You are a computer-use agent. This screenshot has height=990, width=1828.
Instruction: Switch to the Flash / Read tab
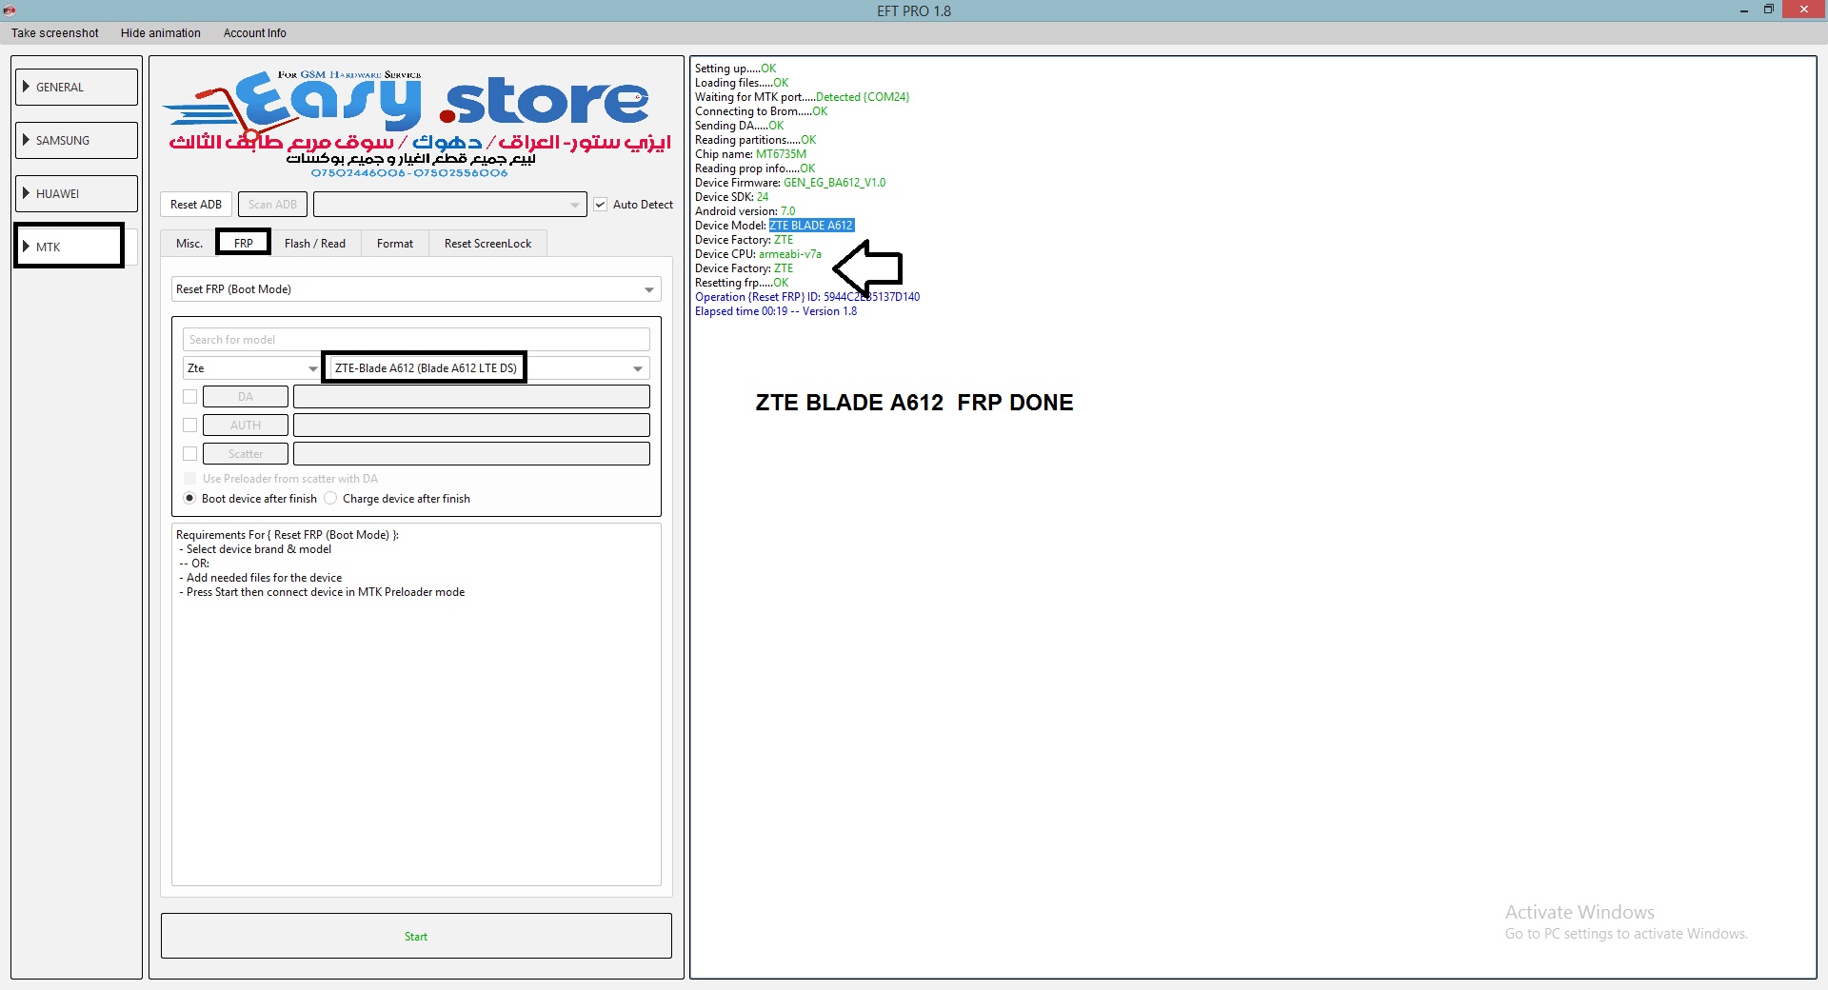click(315, 244)
